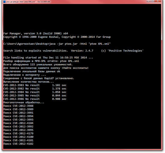Click the command prompt line with ptee.jar
Screen dimensions: 165x153
pyautogui.click(x=57, y=44)
